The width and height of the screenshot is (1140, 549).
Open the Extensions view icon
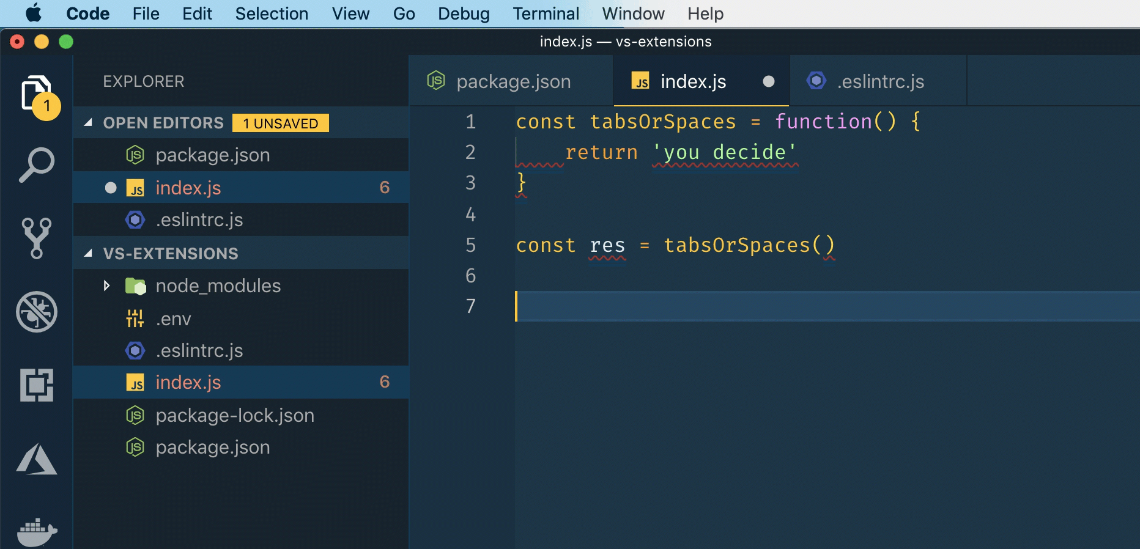point(37,385)
